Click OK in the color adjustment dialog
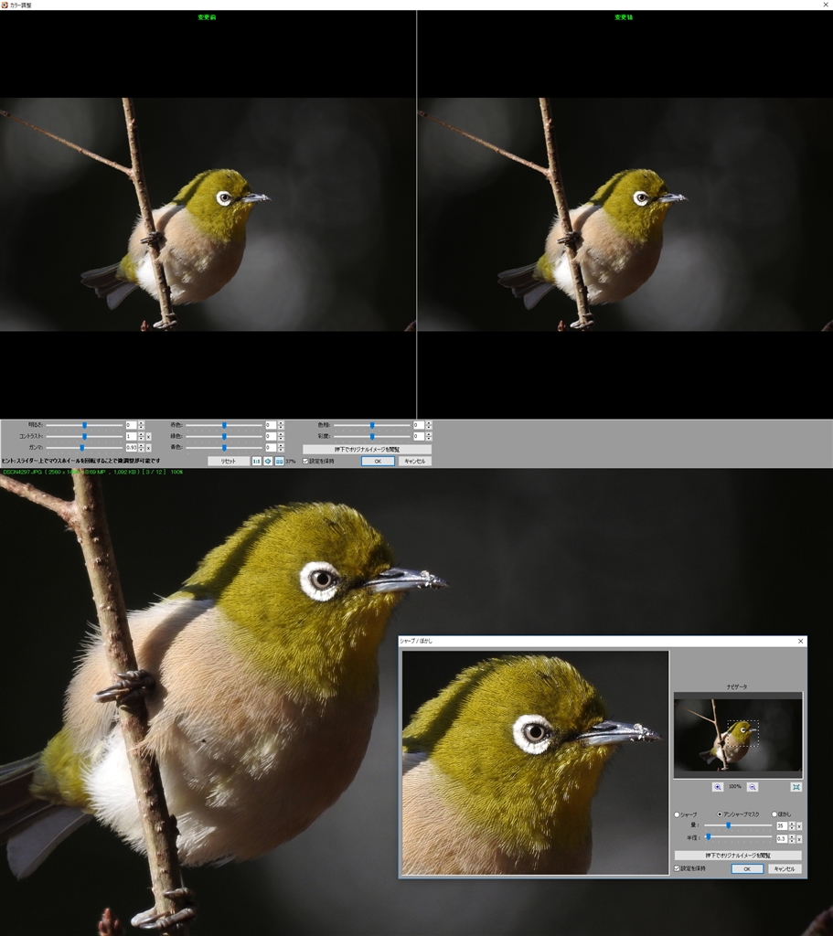 tap(378, 461)
